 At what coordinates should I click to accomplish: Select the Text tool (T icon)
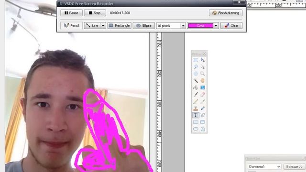click(x=196, y=115)
